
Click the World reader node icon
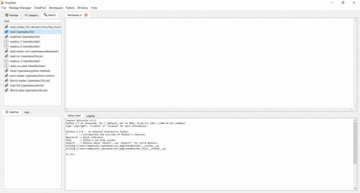point(6,80)
